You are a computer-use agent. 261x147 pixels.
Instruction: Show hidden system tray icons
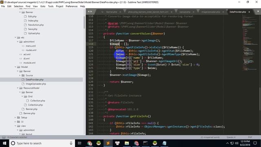(x=228, y=143)
